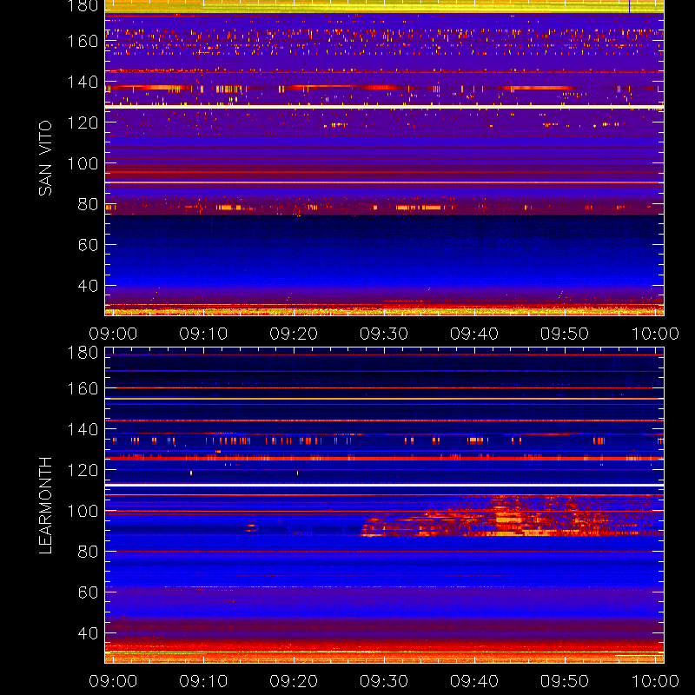The height and width of the screenshot is (695, 695).
Task: Select the 40 frequency label on Learmonth axis
Action: tap(89, 633)
